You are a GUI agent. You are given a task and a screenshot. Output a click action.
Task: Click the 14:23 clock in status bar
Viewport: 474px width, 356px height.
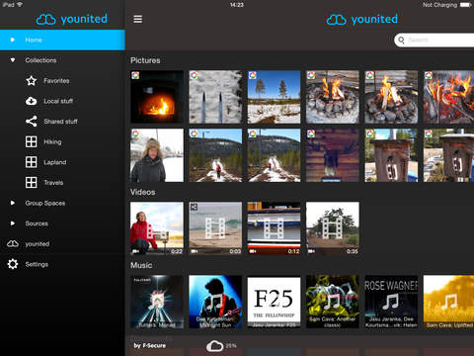(237, 5)
